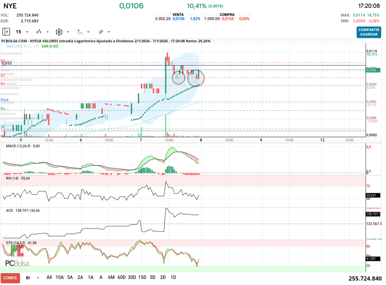Viewport: 386px width, 285px height.
Task: Switch to the 2D time range
Action: click(163, 277)
